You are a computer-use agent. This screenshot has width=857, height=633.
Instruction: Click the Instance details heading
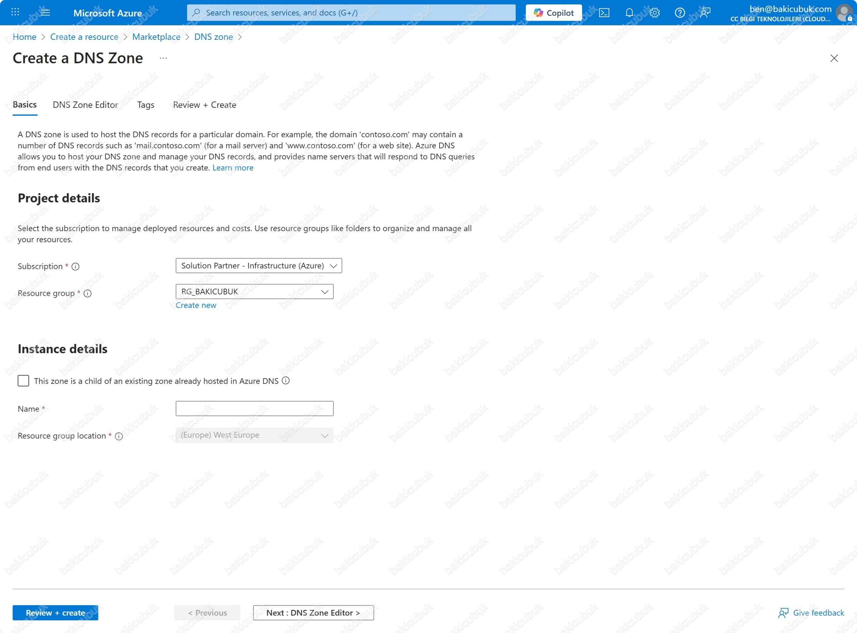click(x=62, y=349)
